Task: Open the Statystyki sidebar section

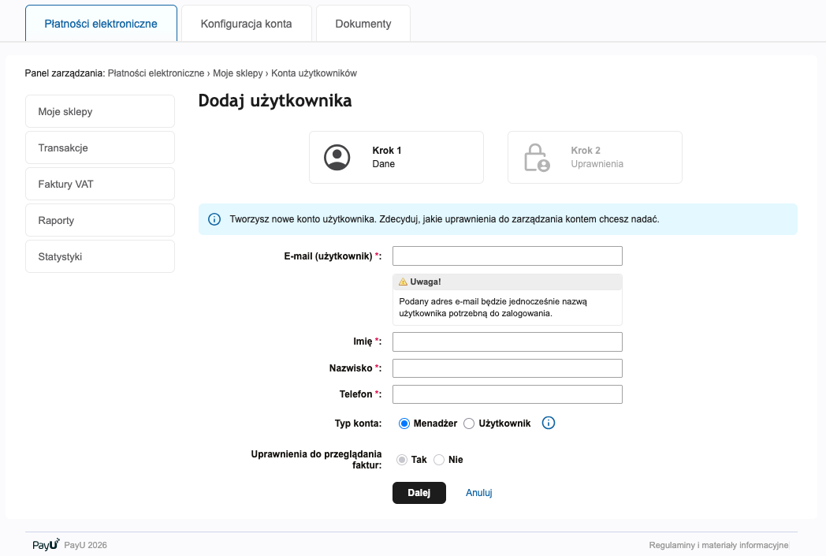Action: tap(99, 256)
